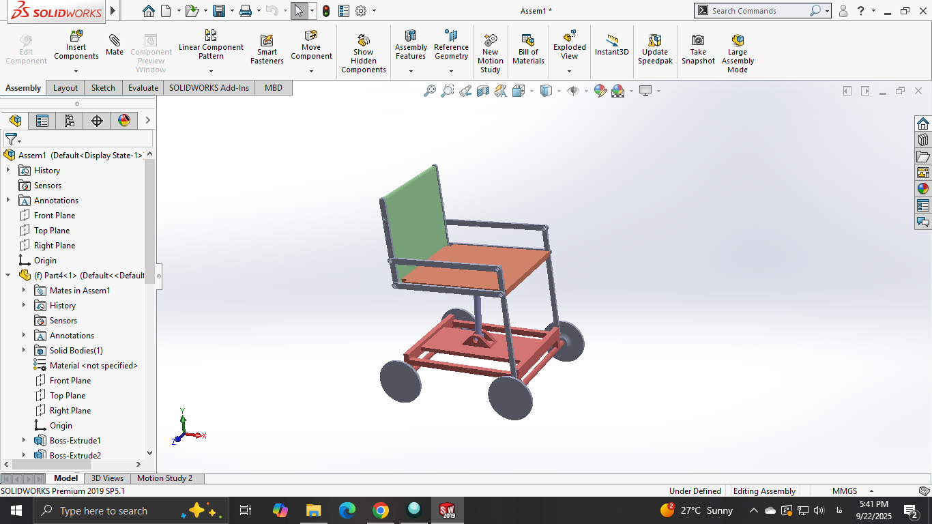Click Apply Scene icon
The height and width of the screenshot is (524, 932).
point(618,91)
